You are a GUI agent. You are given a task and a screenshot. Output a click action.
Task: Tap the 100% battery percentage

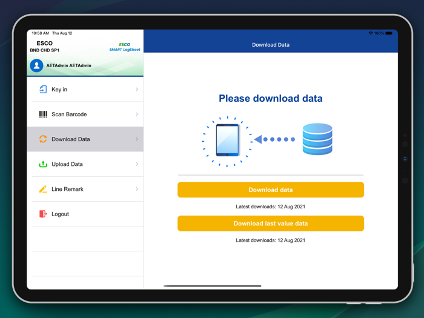pos(379,33)
